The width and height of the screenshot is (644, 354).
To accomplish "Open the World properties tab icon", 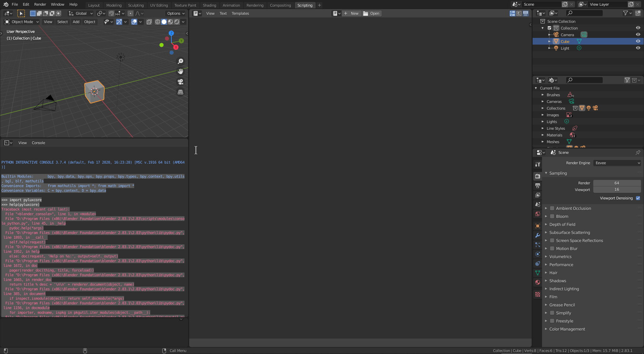I will click(538, 214).
